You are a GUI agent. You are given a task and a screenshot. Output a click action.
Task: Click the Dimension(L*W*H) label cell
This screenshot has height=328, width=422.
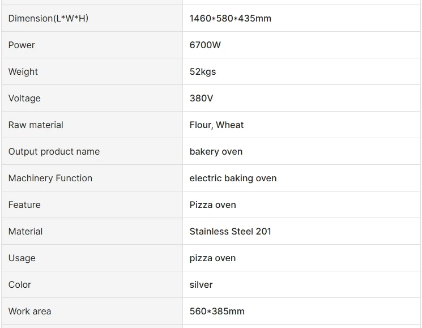point(48,18)
